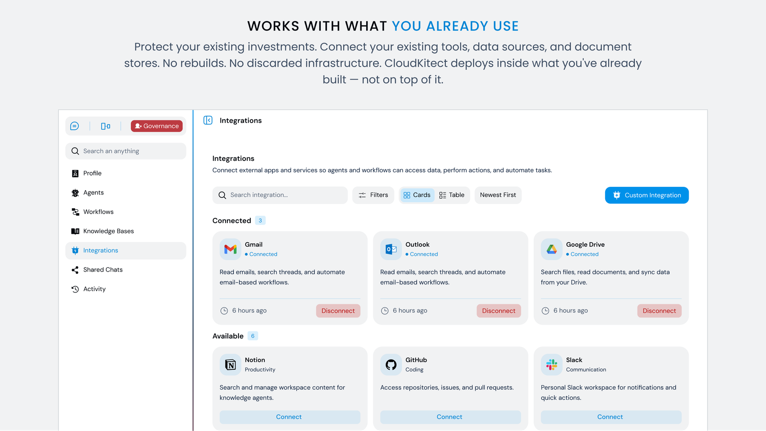This screenshot has width=766, height=431.
Task: Click the Gmail logo icon
Action: pyautogui.click(x=230, y=249)
